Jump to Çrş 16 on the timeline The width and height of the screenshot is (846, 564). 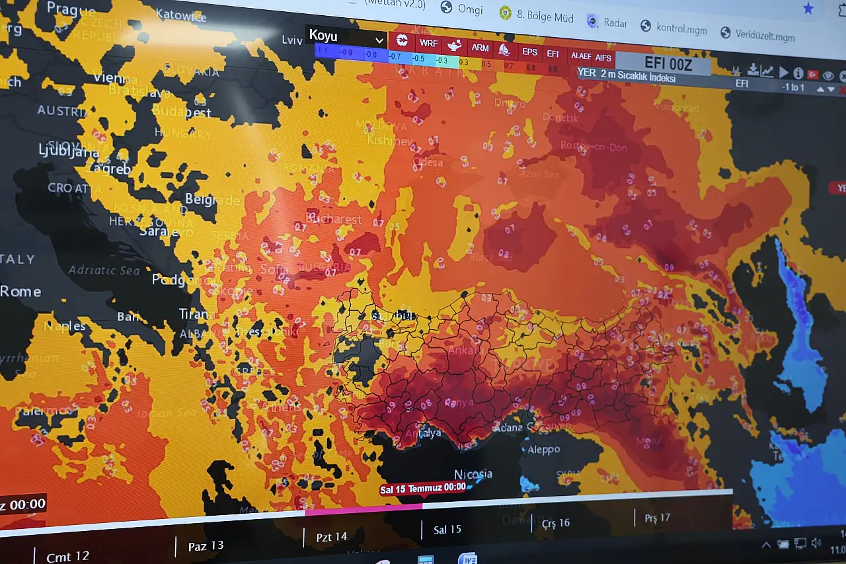coord(556,523)
